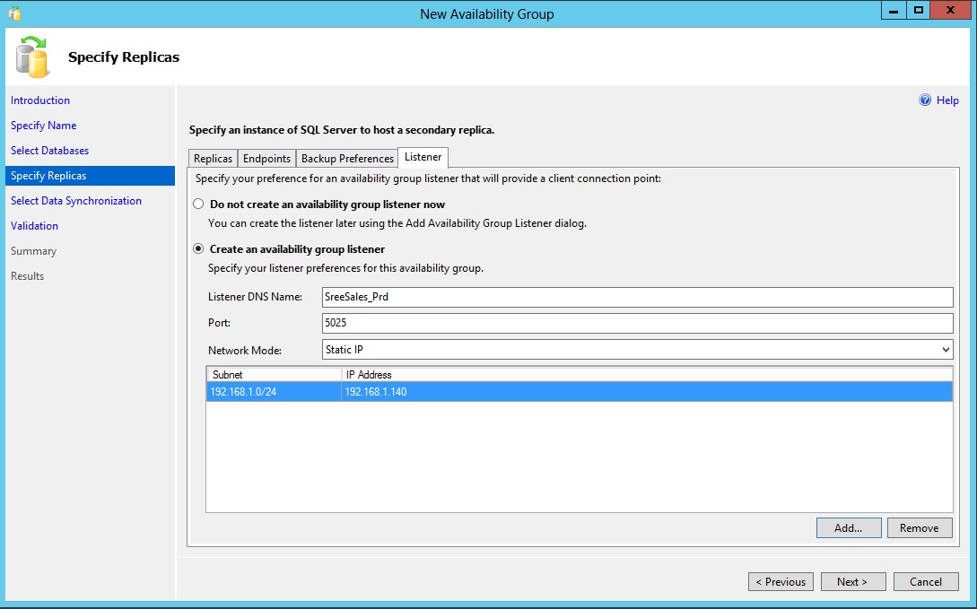Select 'Do not create an availability group listener now'
This screenshot has width=977, height=609.
[x=198, y=204]
